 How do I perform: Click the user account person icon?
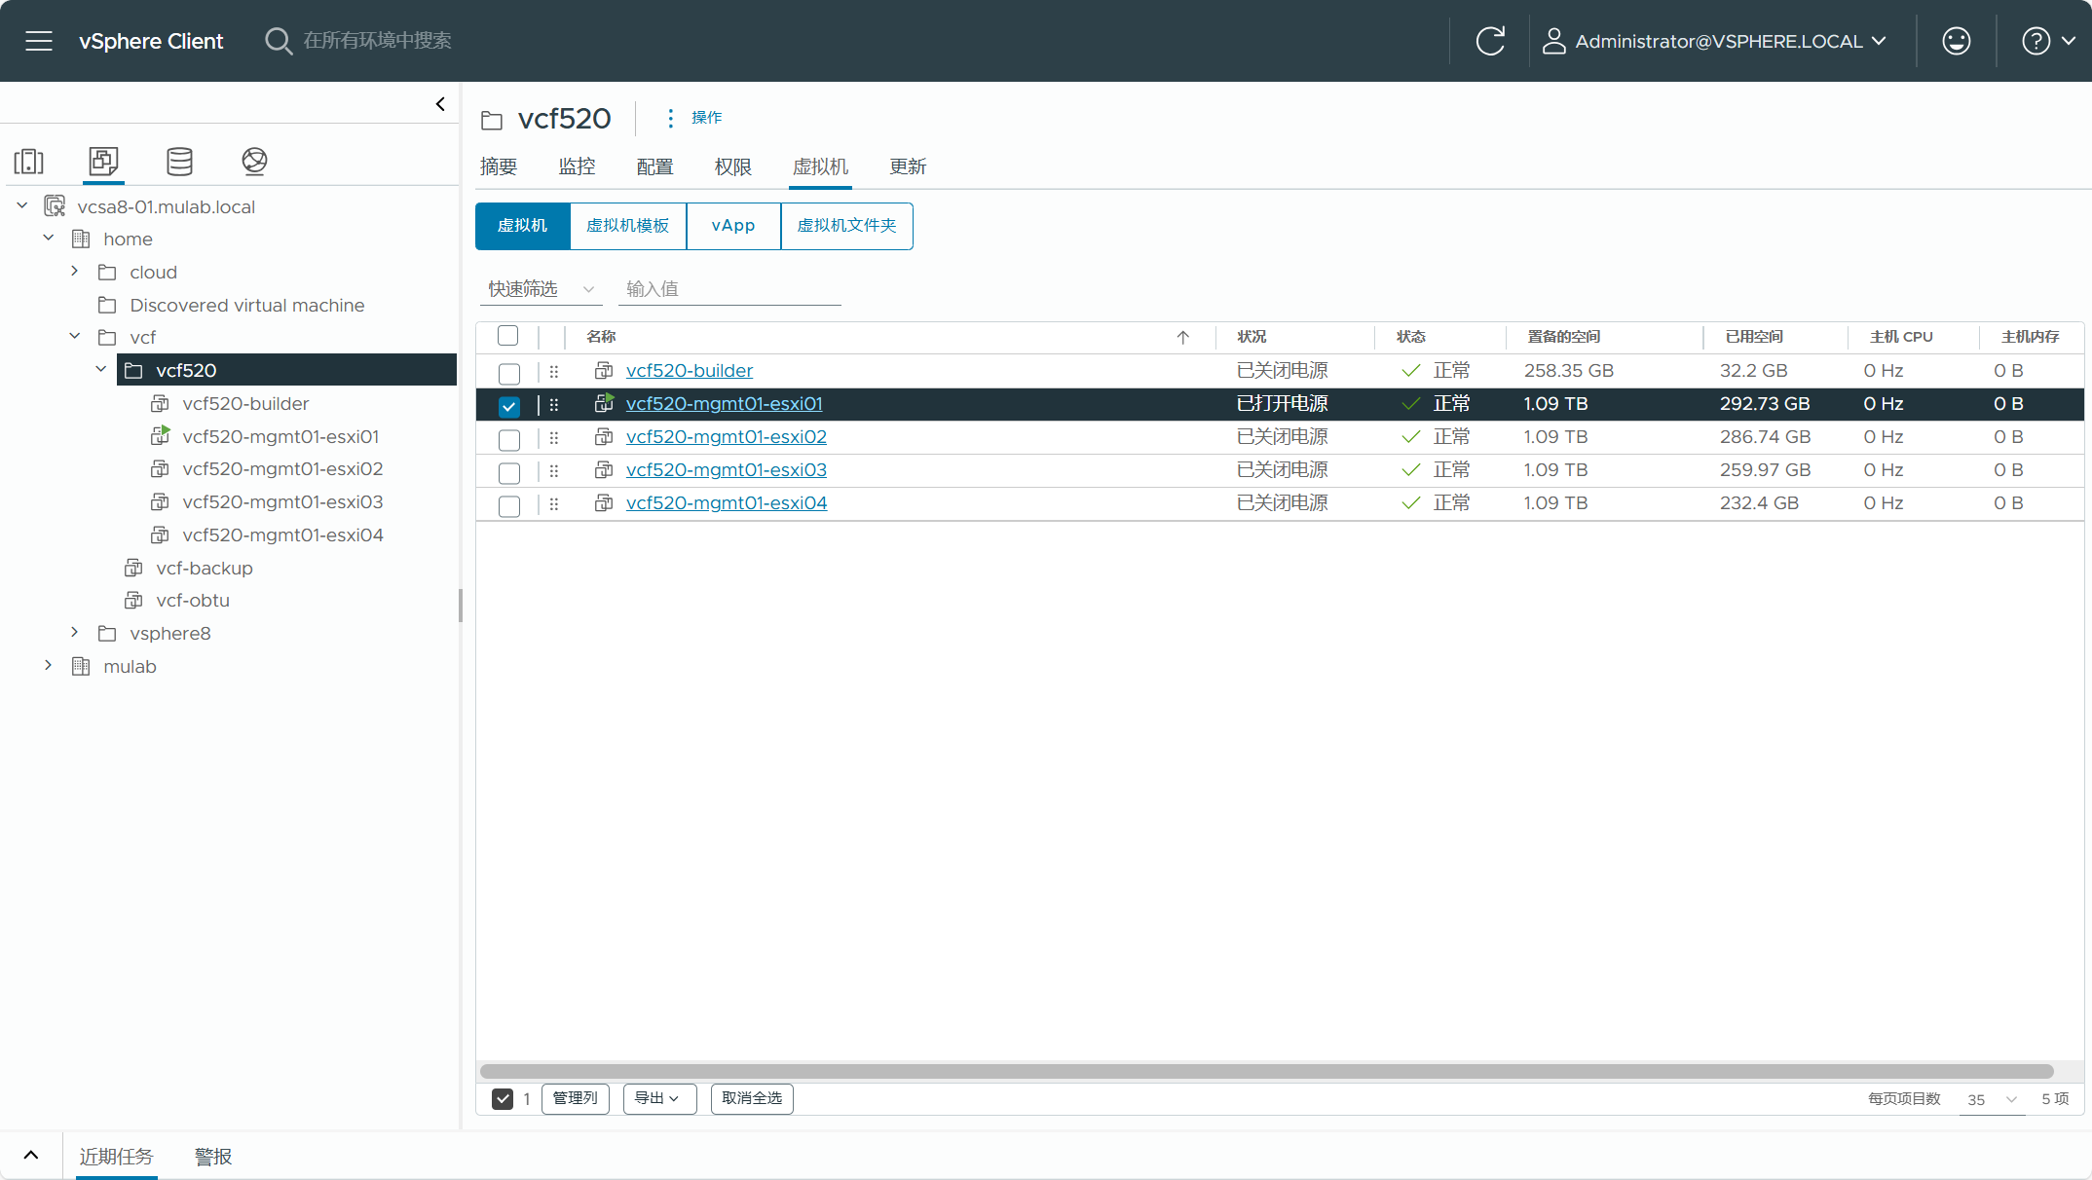click(1553, 41)
